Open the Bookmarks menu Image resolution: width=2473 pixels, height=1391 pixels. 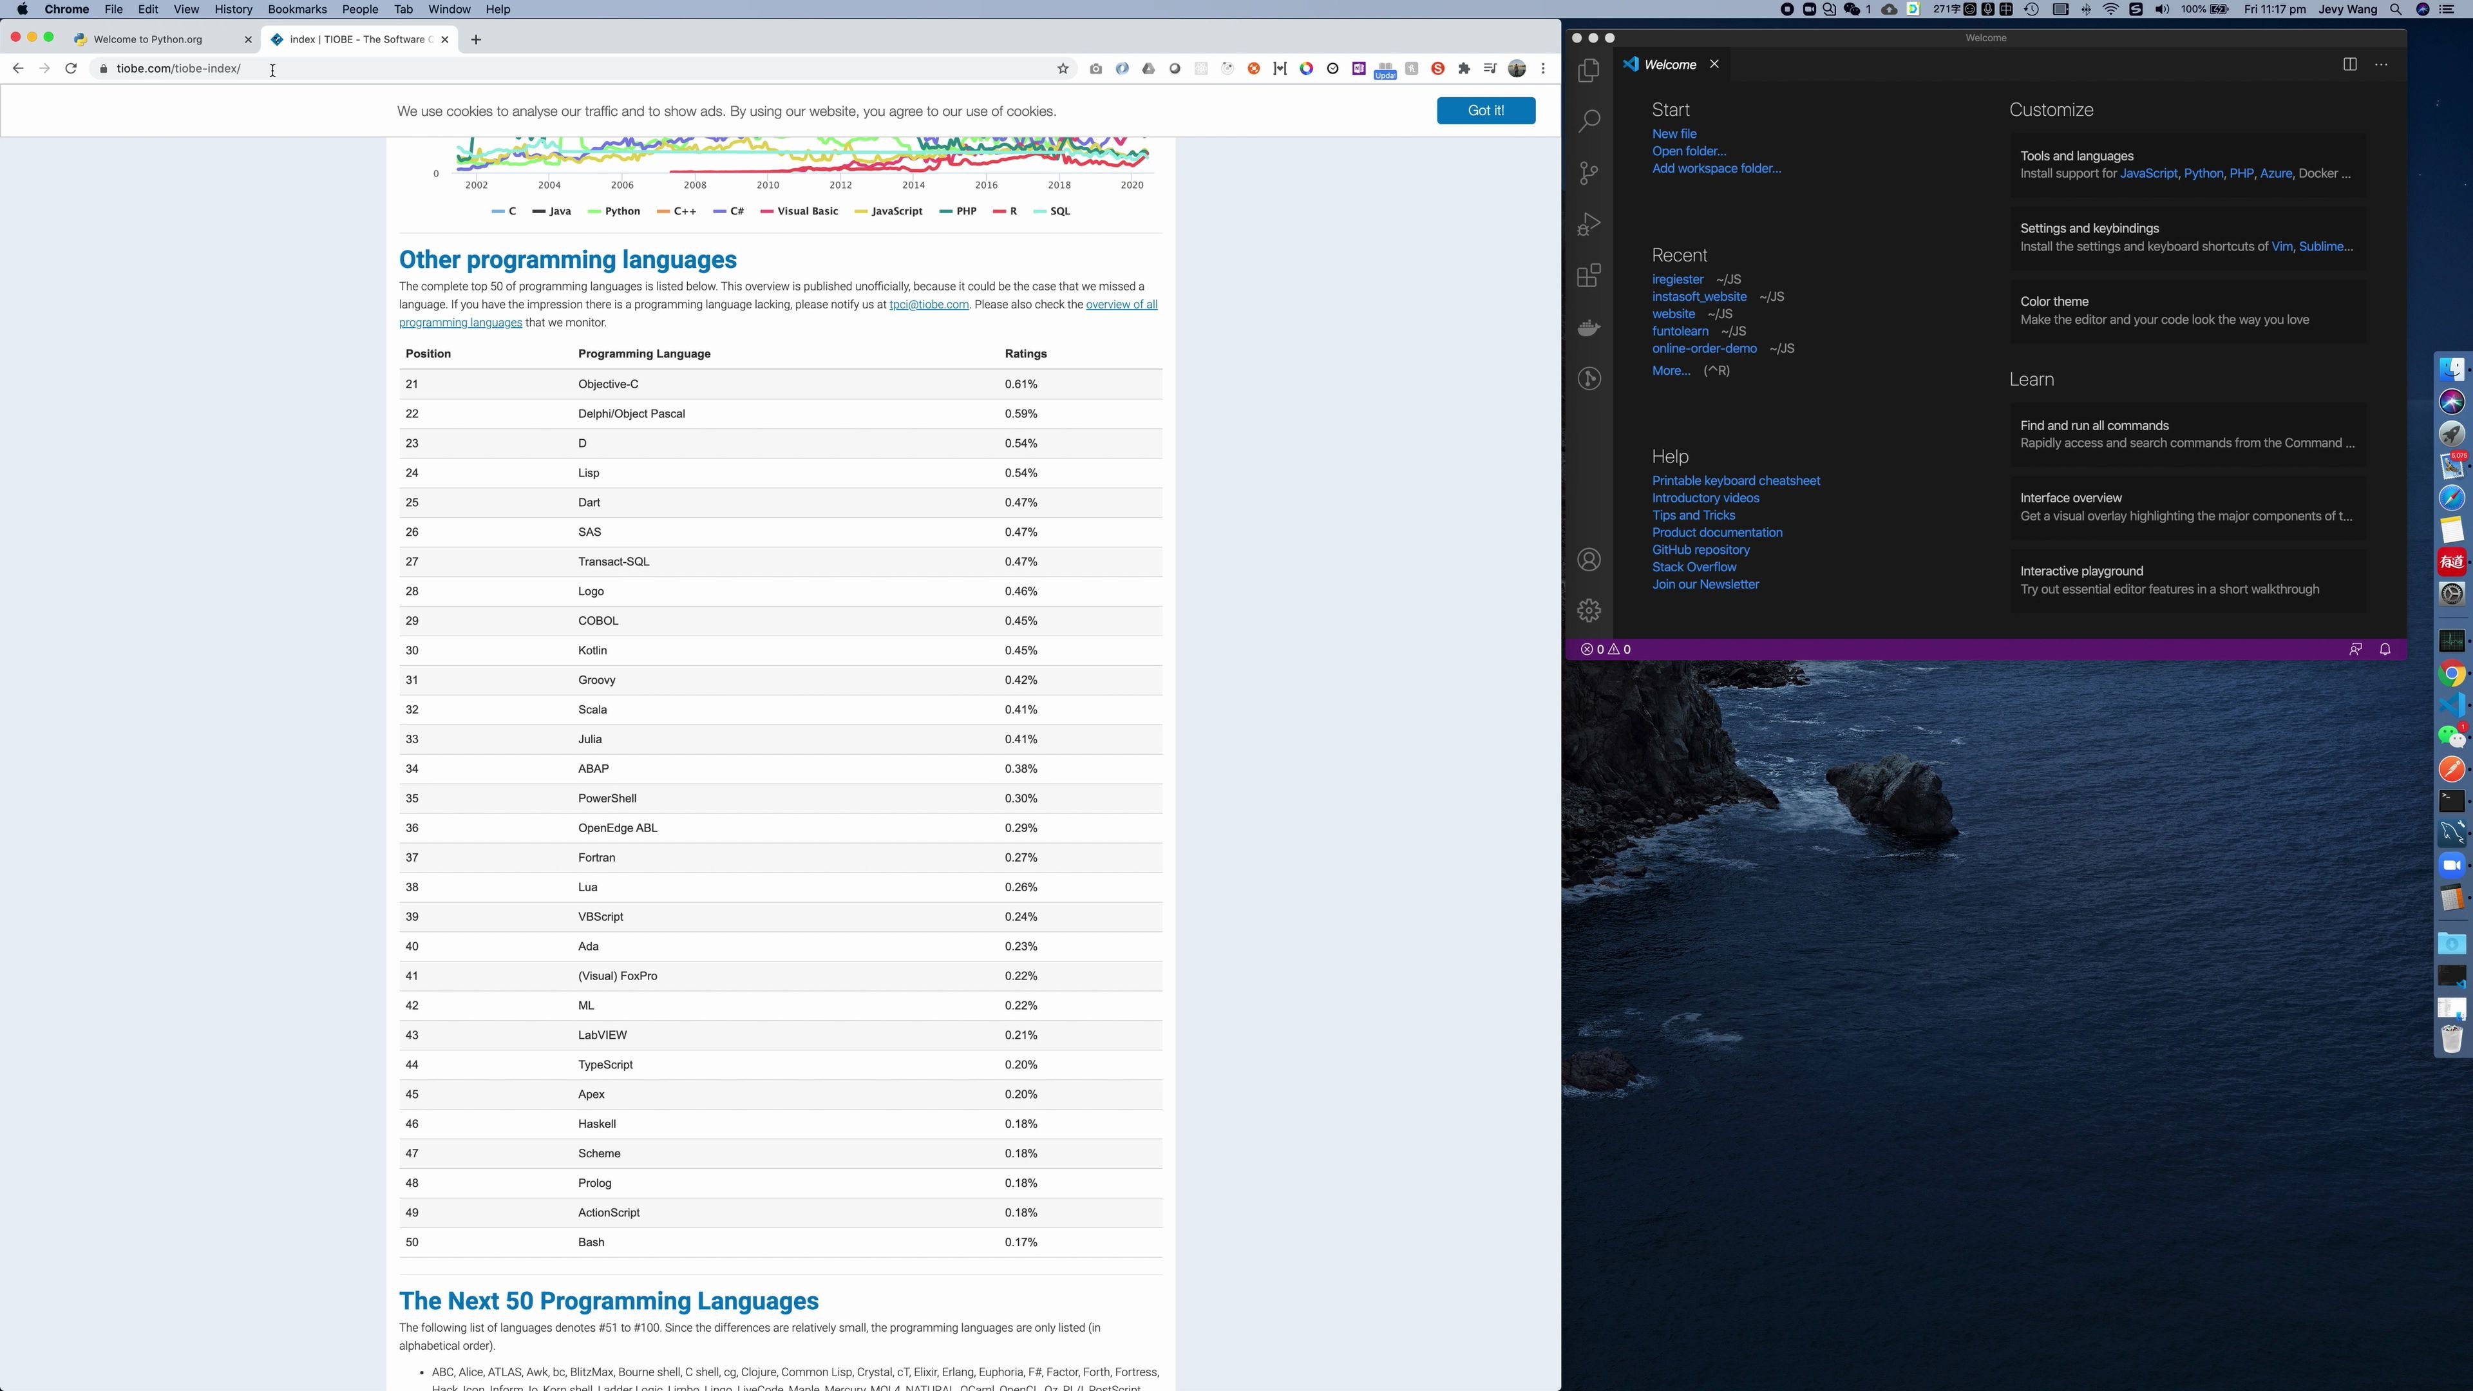[297, 10]
